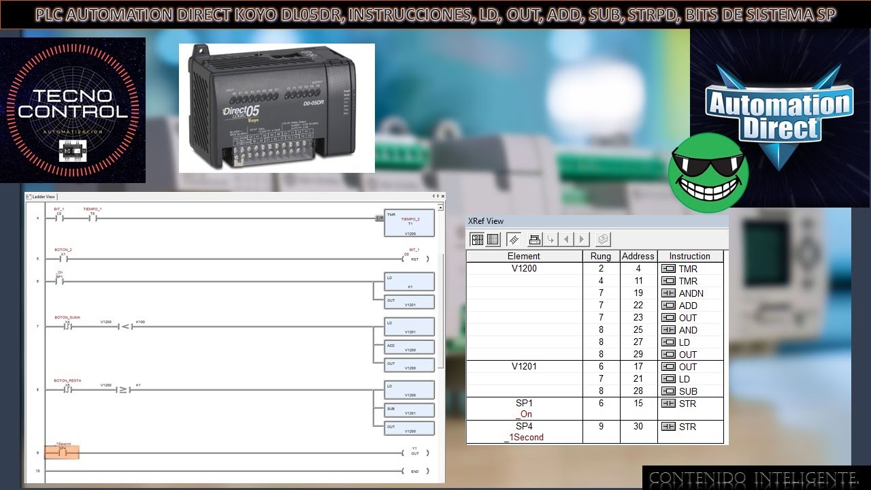
Task: Click the first grid view icon in XRef toolbar
Action: pos(477,240)
